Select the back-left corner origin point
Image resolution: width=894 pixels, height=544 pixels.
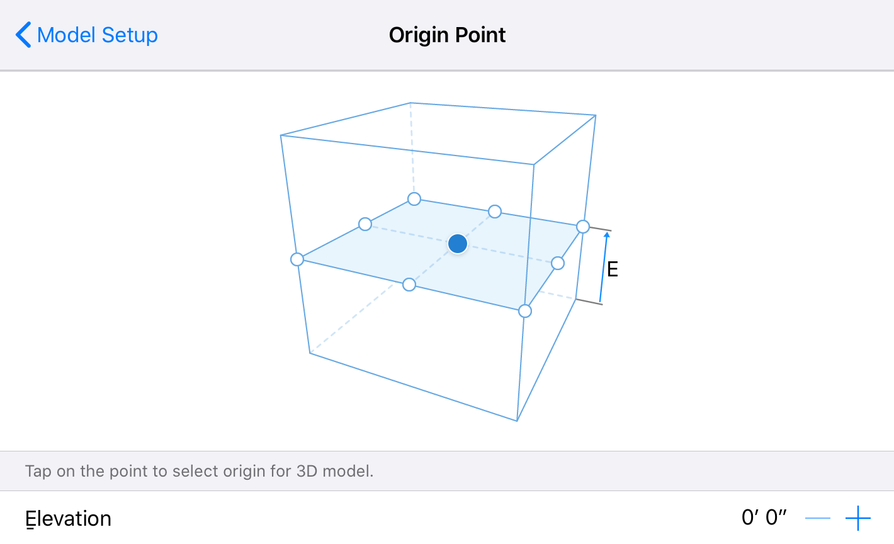point(414,199)
